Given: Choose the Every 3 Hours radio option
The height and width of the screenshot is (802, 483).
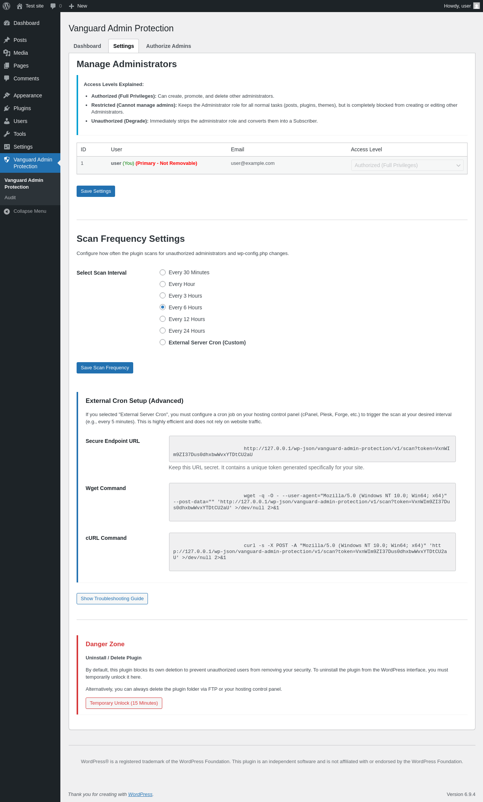Looking at the screenshot, I should coord(163,296).
